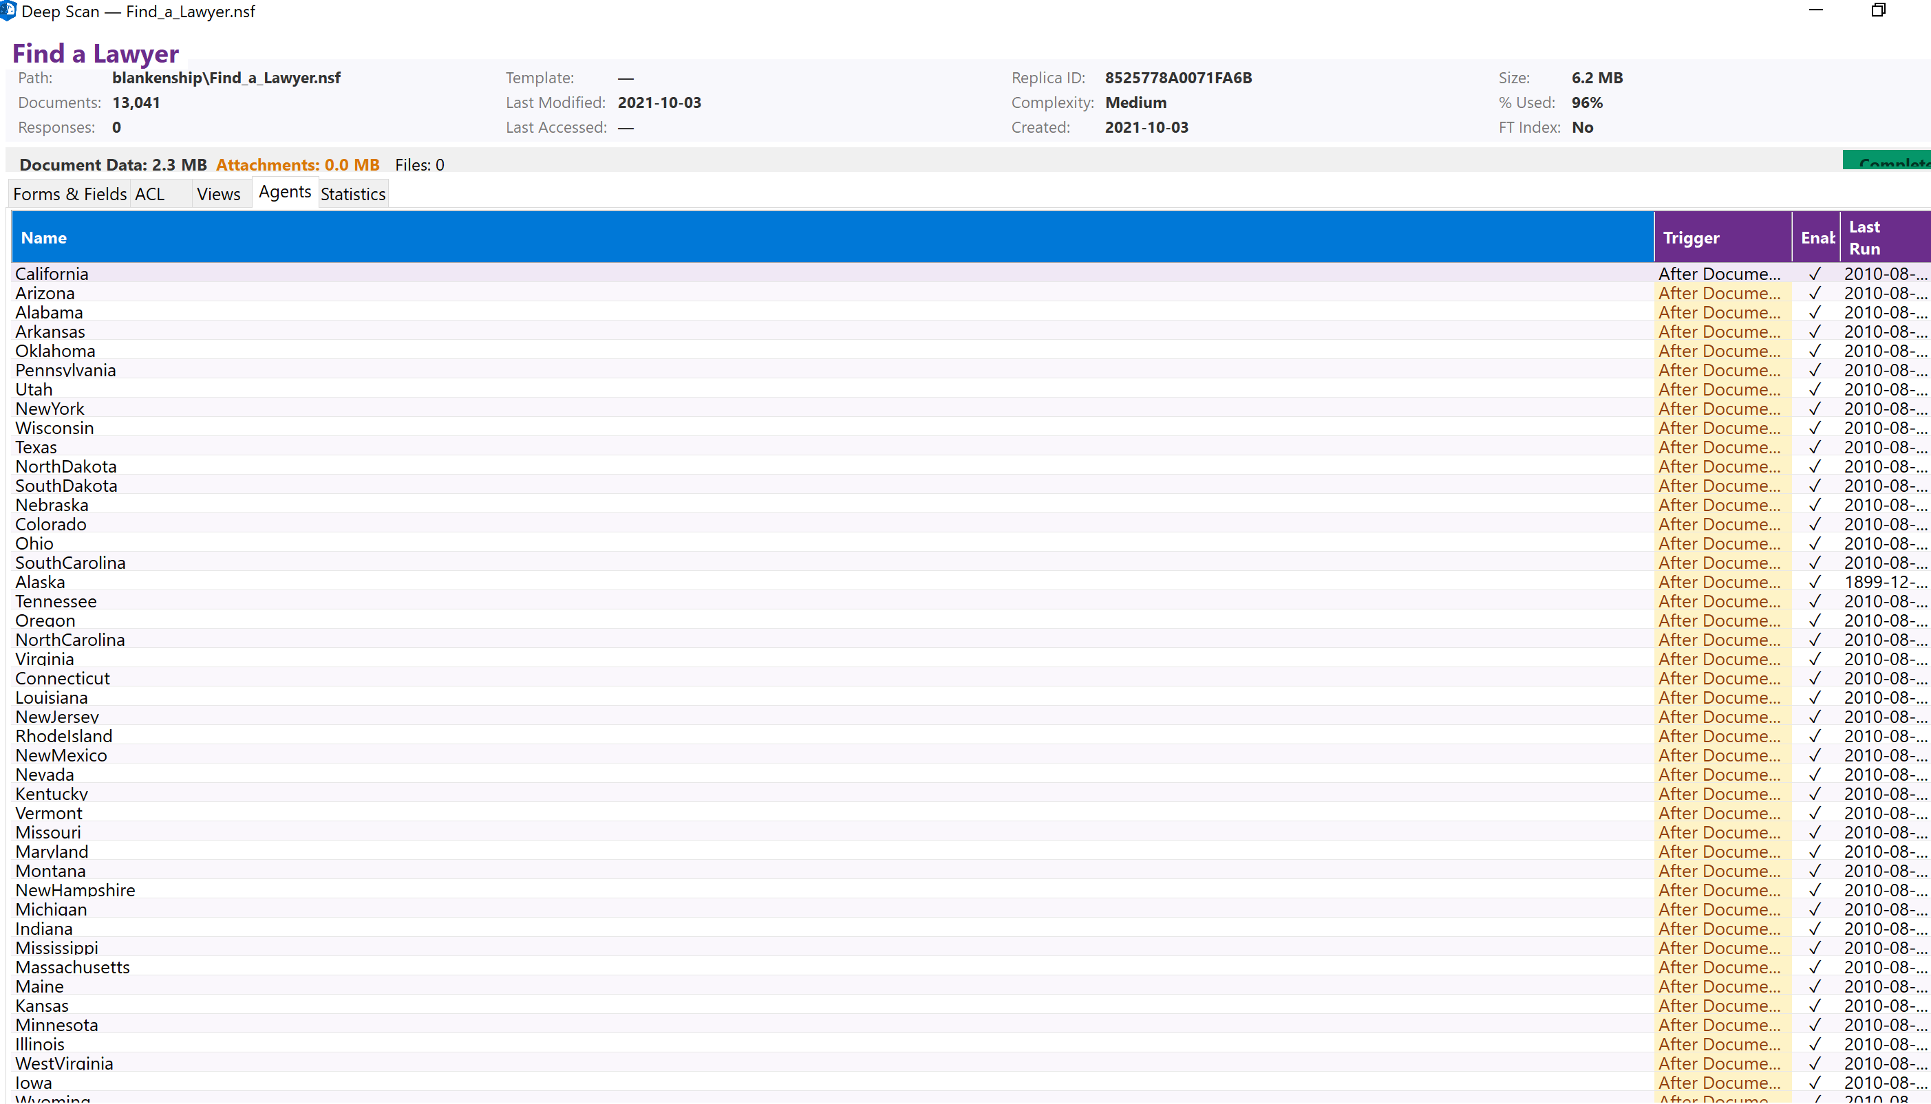Select the California agent row
This screenshot has width=1931, height=1104.
(x=455, y=273)
